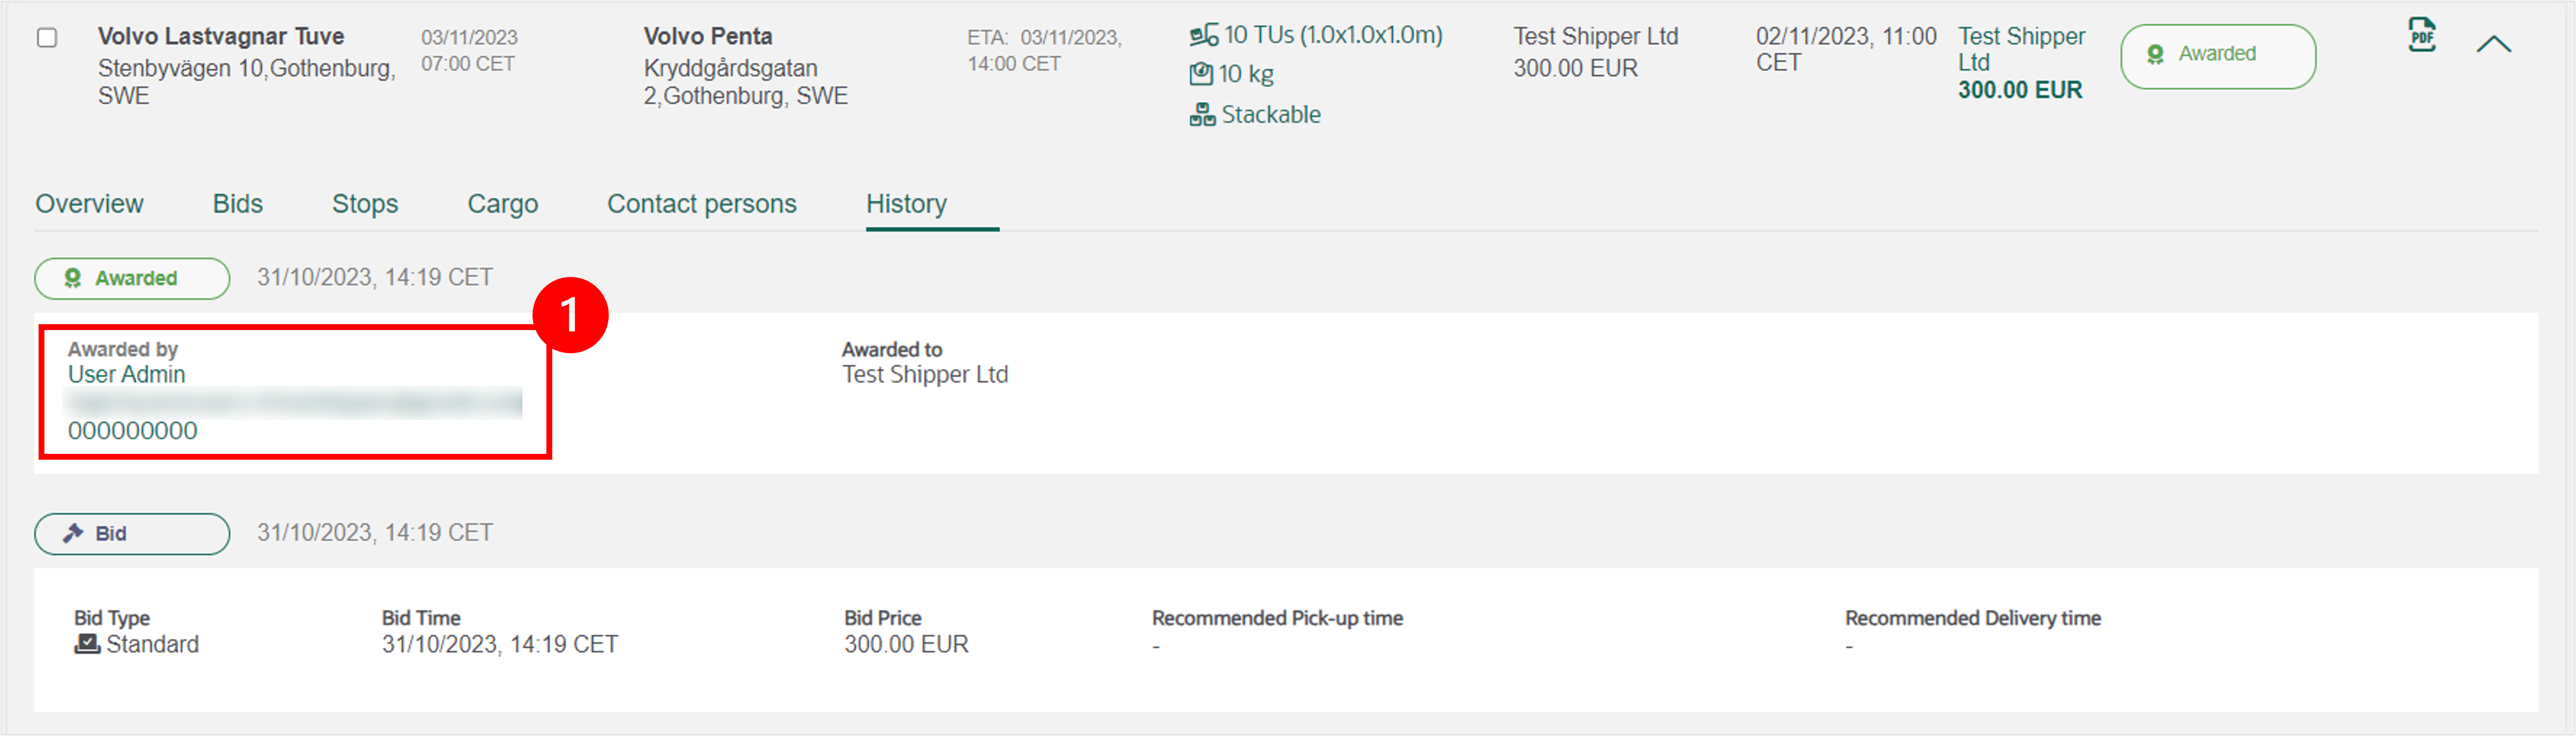
Task: Click the Awarded badge in History list
Action: click(132, 278)
